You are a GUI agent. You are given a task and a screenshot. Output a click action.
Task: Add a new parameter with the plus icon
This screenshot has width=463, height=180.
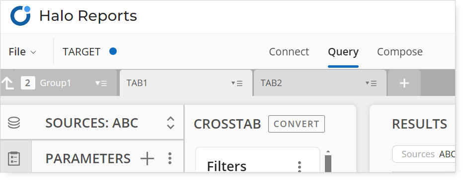(x=147, y=159)
